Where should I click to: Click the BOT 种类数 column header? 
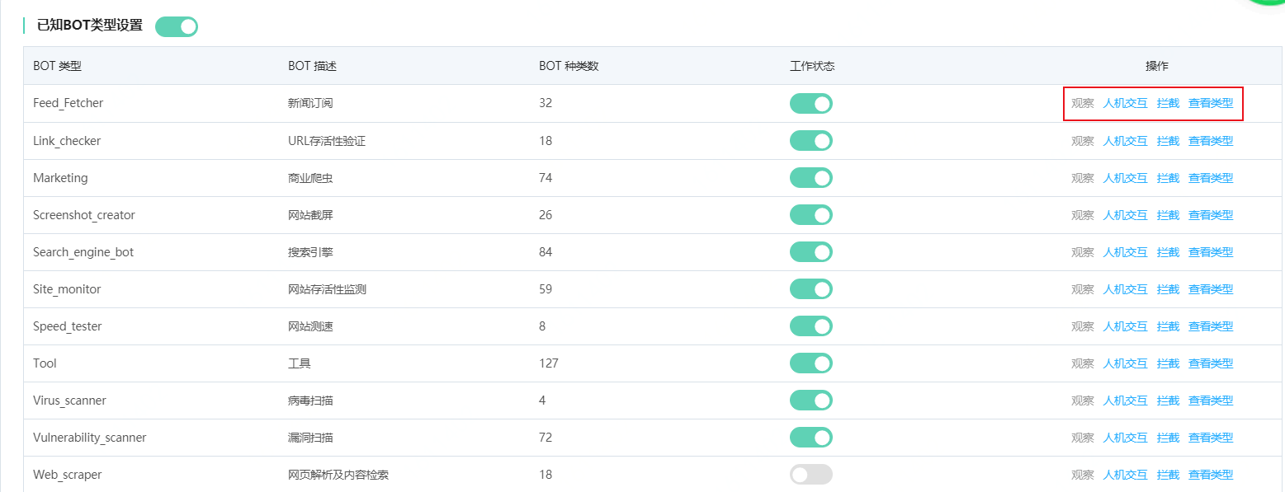click(x=569, y=66)
